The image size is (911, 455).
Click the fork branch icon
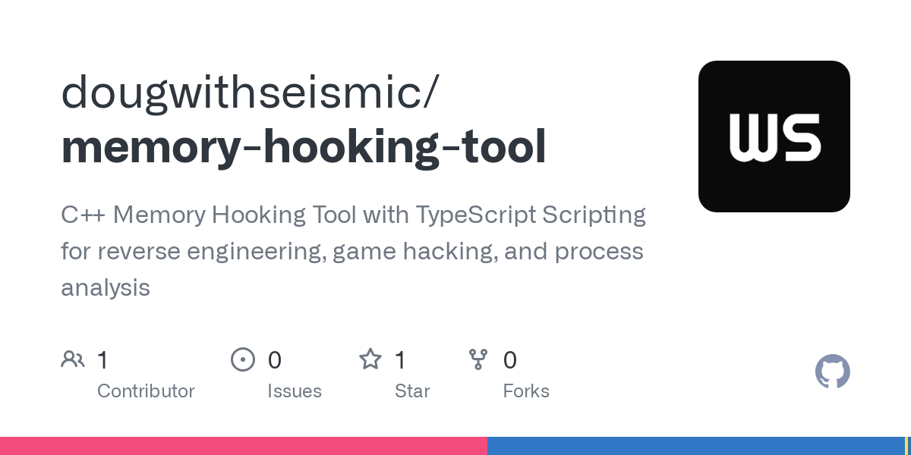coord(478,359)
